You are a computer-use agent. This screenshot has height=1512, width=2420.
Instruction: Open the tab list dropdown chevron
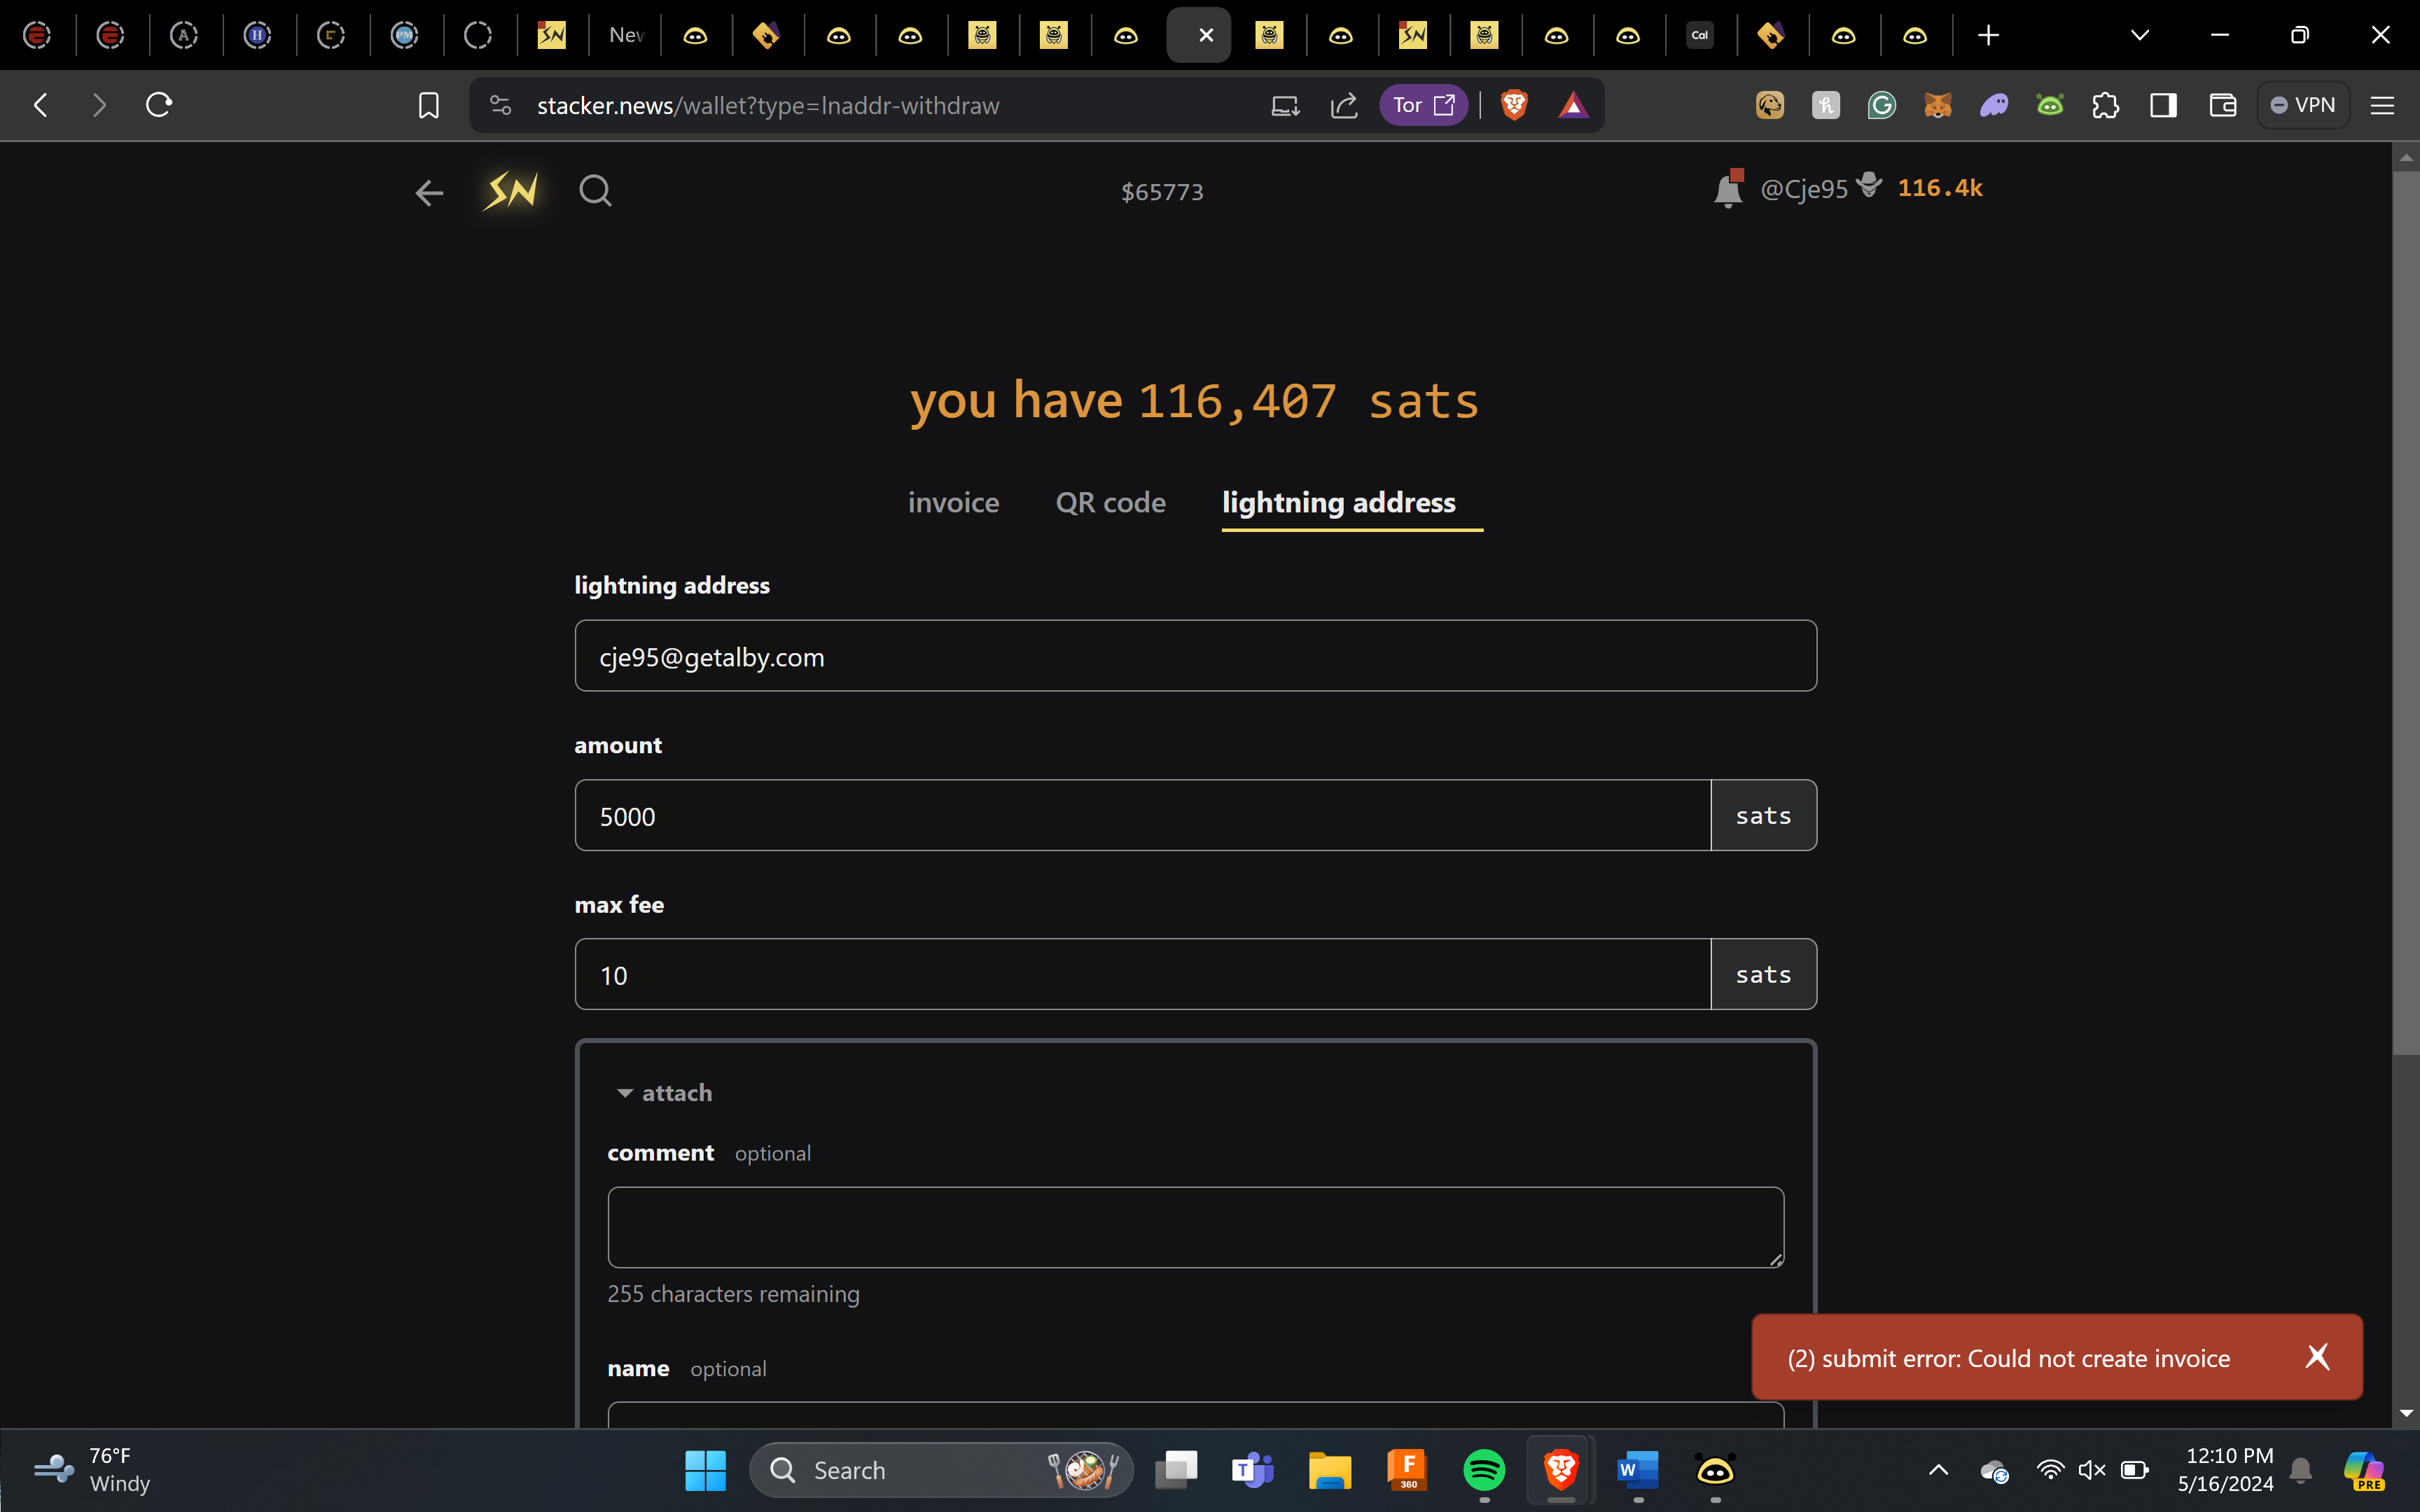(2139, 35)
